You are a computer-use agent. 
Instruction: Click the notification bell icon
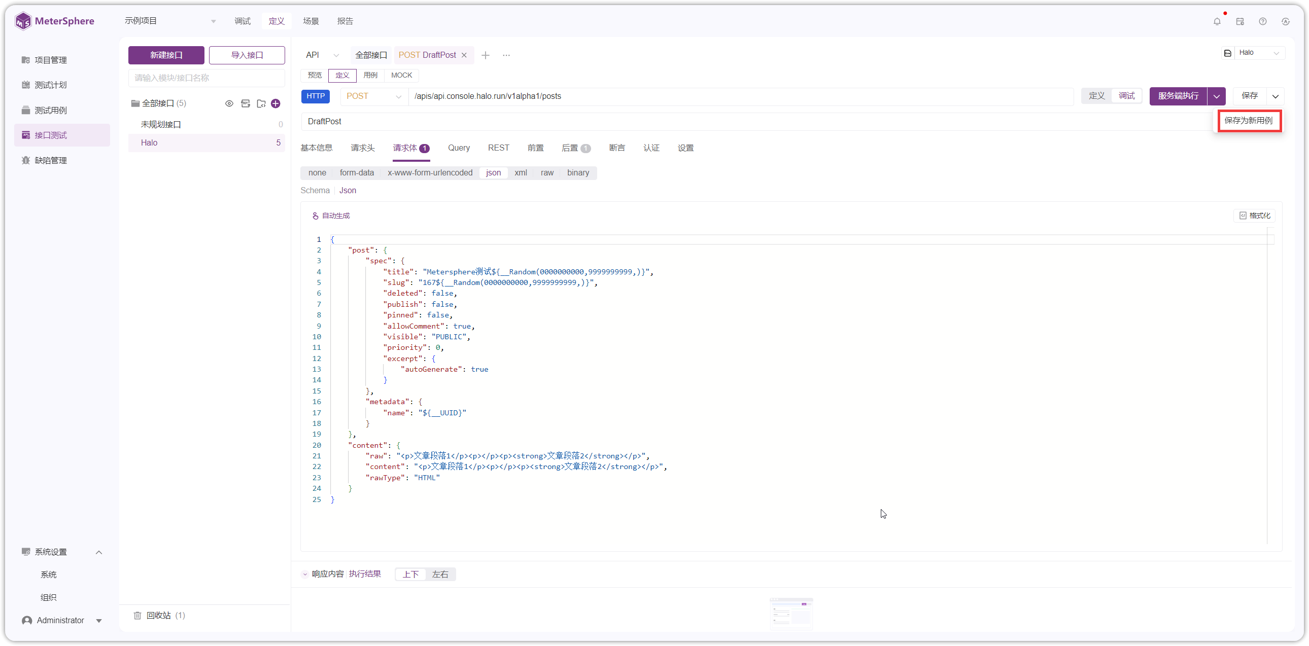click(x=1217, y=21)
